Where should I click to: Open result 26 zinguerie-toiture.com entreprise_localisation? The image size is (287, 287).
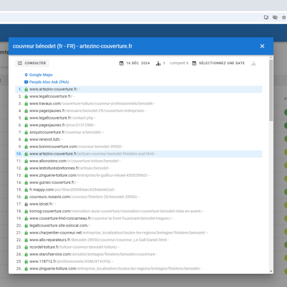pyautogui.click(x=115, y=269)
